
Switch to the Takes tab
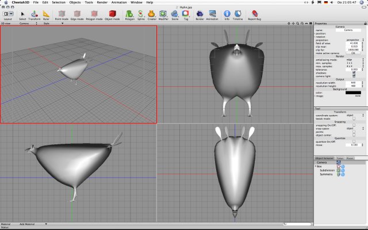pyautogui.click(x=340, y=159)
